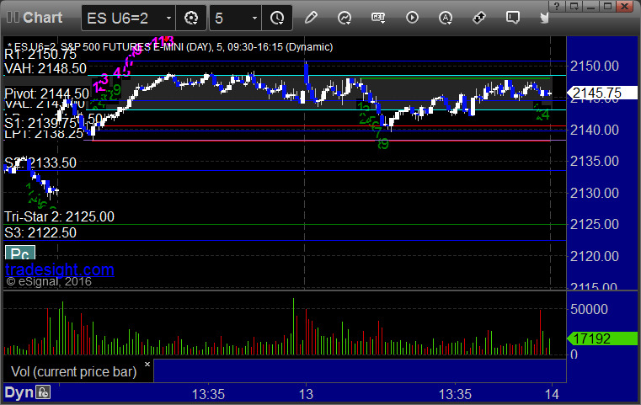Open the window options dropdown beside help
Screen dimensions: 641x405
[574, 6]
